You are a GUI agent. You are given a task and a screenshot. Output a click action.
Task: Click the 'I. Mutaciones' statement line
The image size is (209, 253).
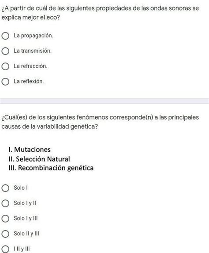pos(30,149)
